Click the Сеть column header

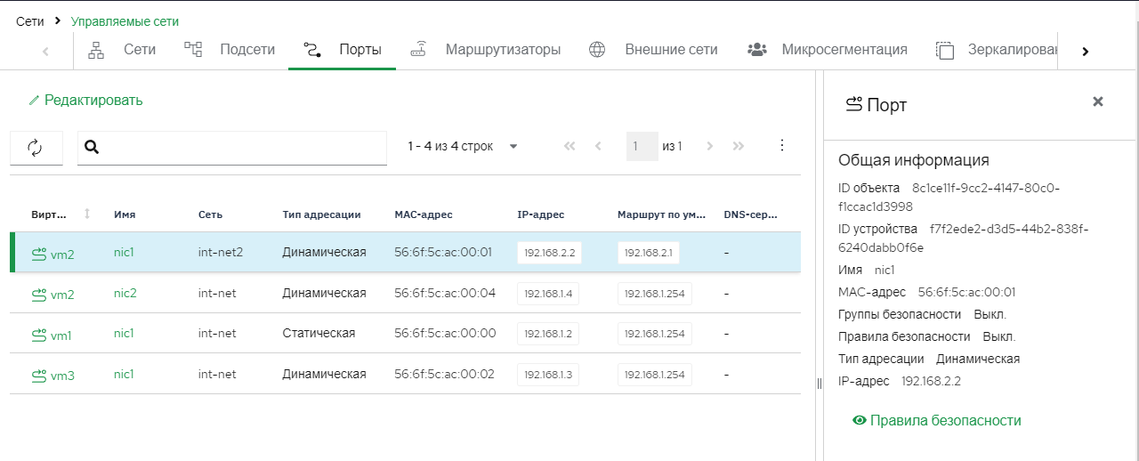(x=211, y=214)
